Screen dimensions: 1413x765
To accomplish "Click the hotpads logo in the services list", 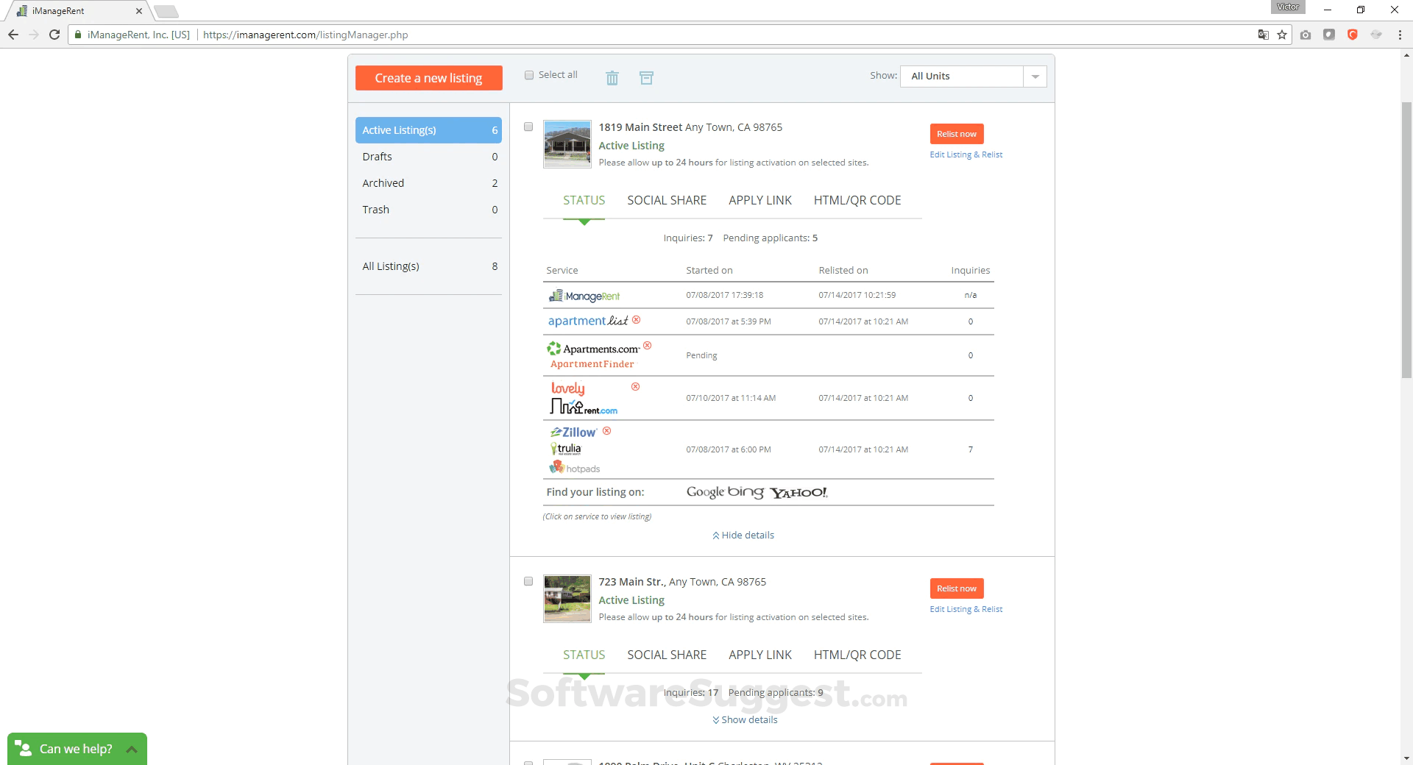I will point(574,467).
